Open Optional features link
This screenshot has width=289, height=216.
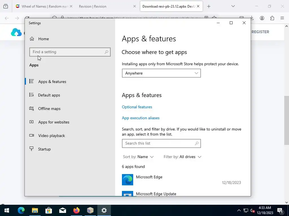coord(137,107)
